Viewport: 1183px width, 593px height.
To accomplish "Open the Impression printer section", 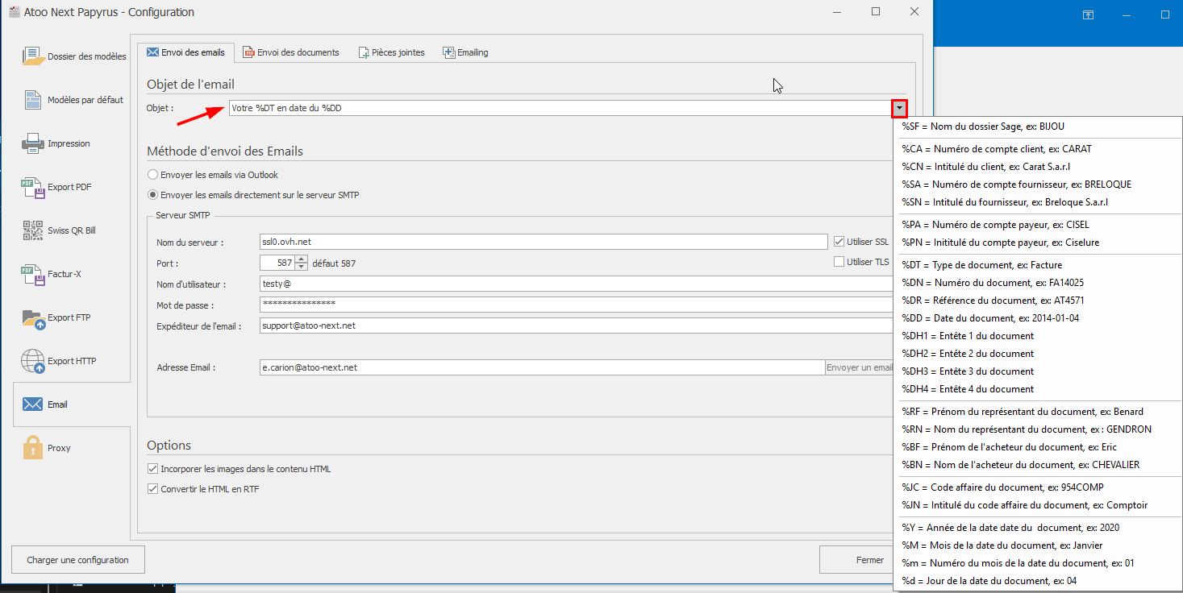I will [x=33, y=143].
